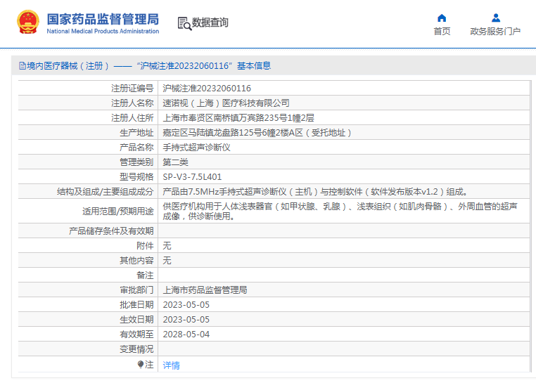Click the 基本信息 section header title
The height and width of the screenshot is (383, 536).
pos(253,66)
